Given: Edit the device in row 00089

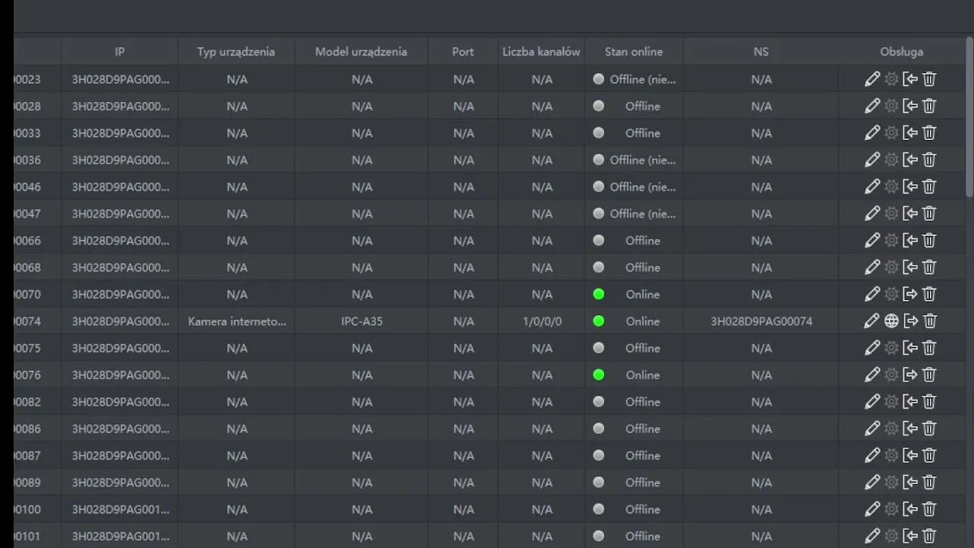Looking at the screenshot, I should pos(872,483).
